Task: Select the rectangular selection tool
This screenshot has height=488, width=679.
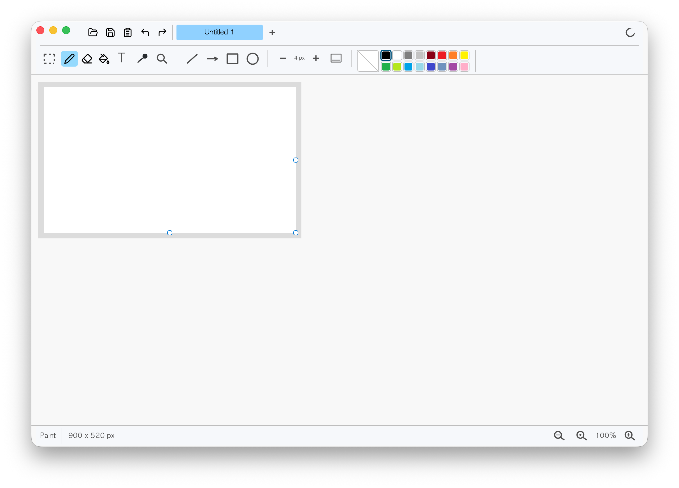Action: click(49, 58)
